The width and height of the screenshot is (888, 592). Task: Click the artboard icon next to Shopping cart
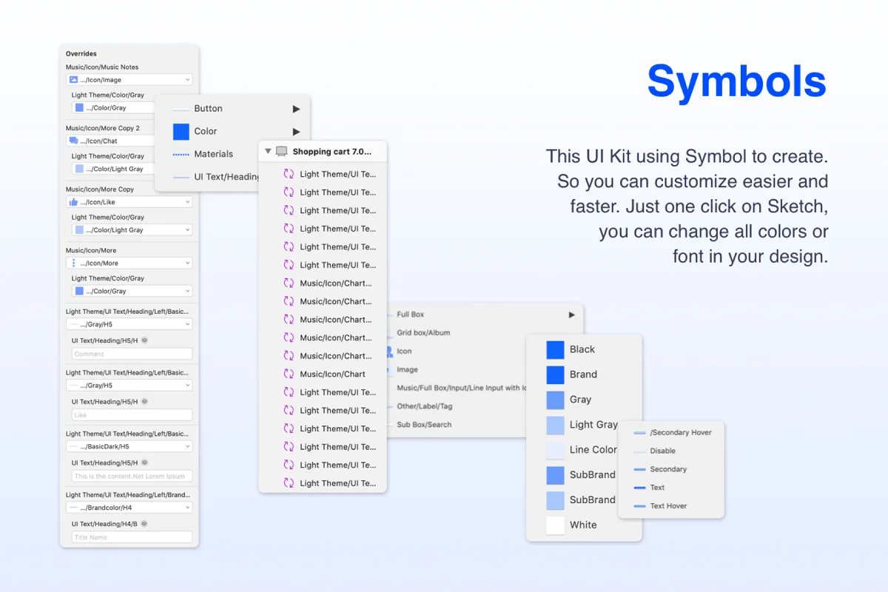(281, 151)
